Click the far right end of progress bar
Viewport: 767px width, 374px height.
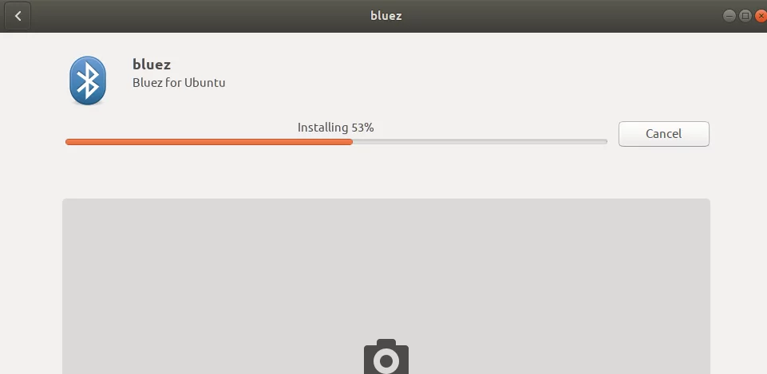click(x=606, y=142)
